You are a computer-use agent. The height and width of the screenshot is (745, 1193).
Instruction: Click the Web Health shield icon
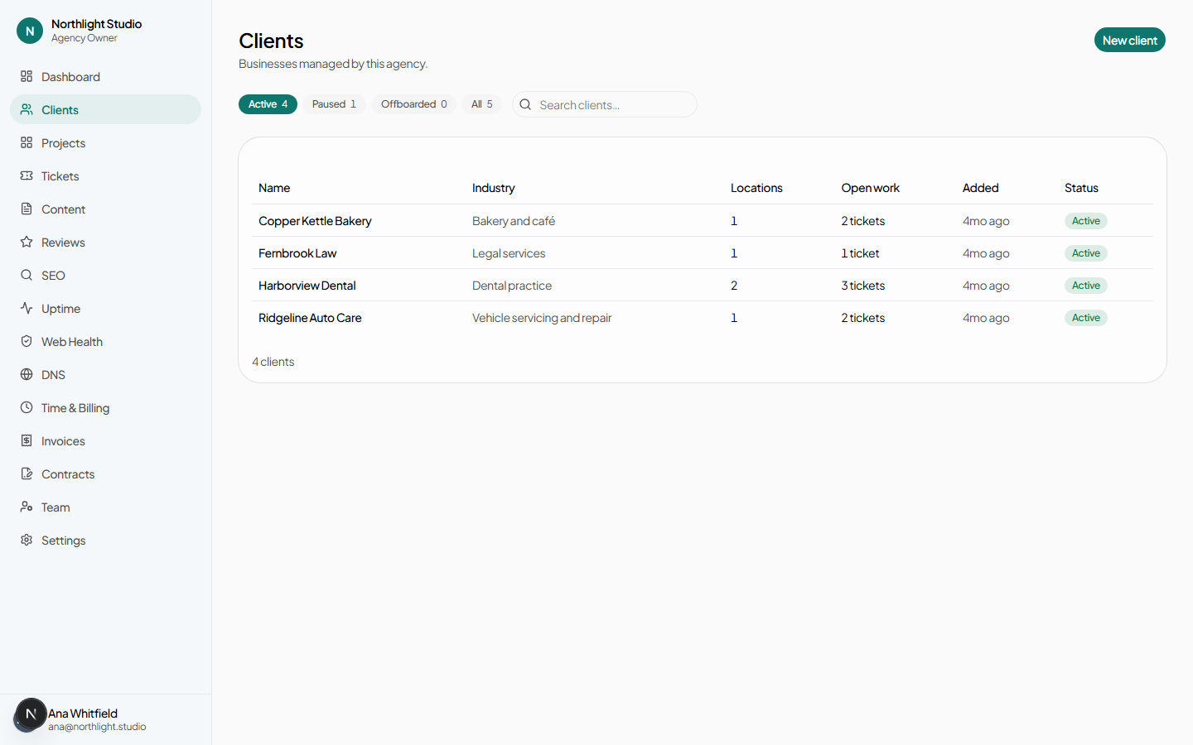27,341
